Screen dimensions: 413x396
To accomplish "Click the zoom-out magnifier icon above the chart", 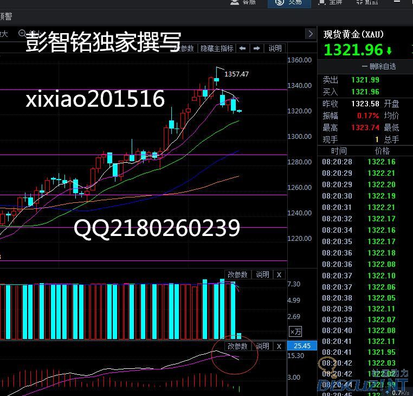I will pos(22,34).
